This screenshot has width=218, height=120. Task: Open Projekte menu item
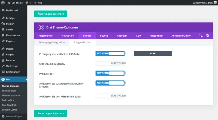[x=14, y=41]
